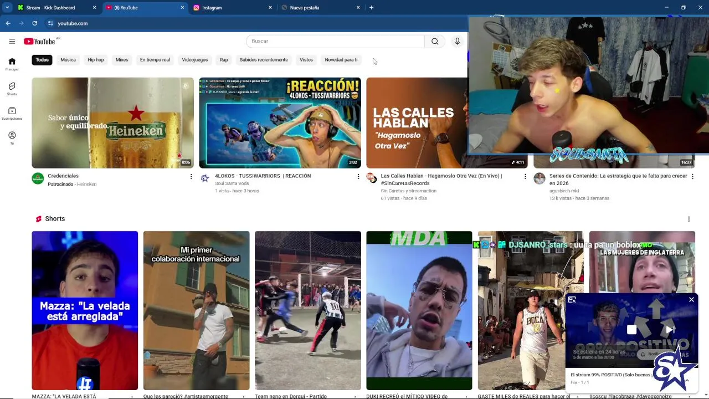Open Suscripciones in the sidebar
This screenshot has height=399, width=709.
pyautogui.click(x=12, y=114)
